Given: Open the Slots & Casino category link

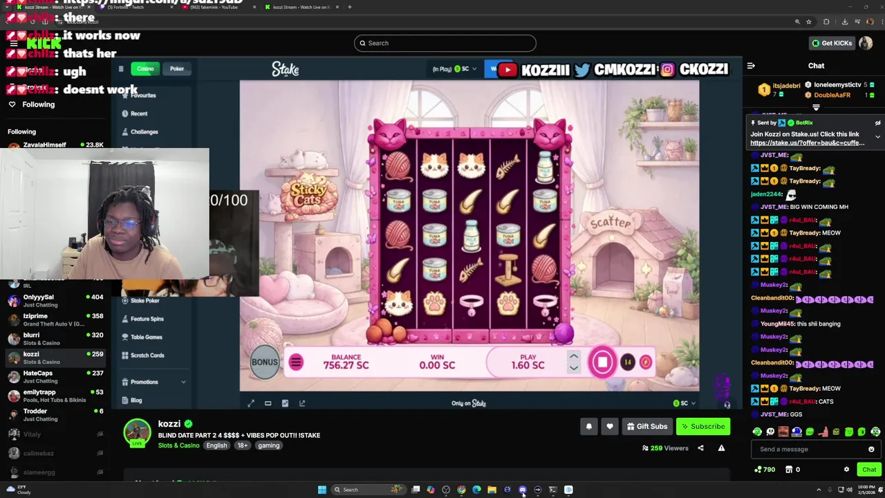Looking at the screenshot, I should 178,445.
